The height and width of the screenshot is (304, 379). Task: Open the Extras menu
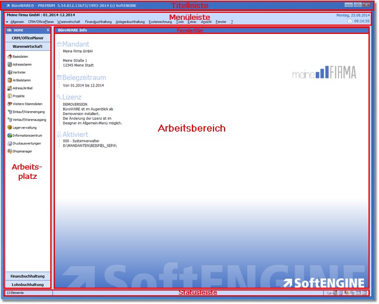tap(192, 22)
